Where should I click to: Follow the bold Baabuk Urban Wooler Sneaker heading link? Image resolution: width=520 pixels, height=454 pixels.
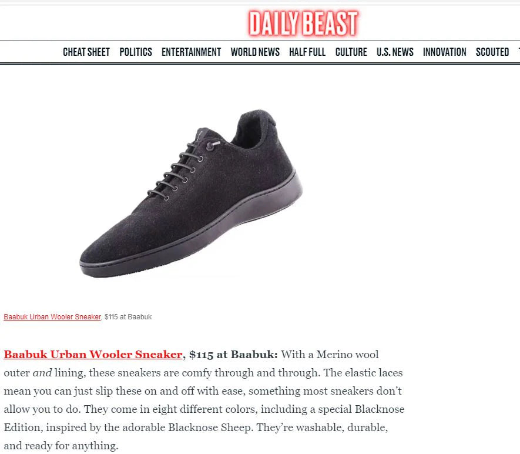[93, 355]
